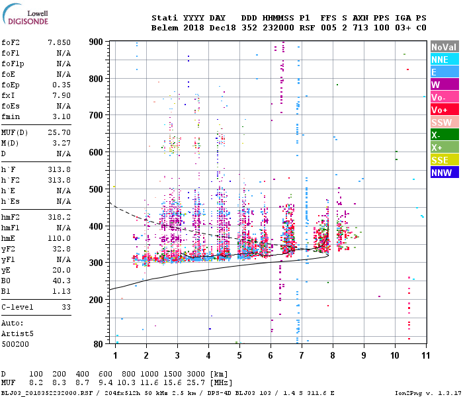The height and width of the screenshot is (397, 463).
Task: Click the station name Belem
Action: pyautogui.click(x=165, y=28)
